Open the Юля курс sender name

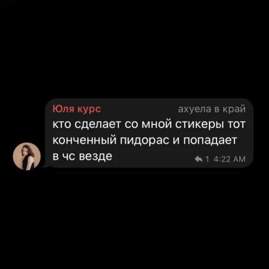coord(77,109)
